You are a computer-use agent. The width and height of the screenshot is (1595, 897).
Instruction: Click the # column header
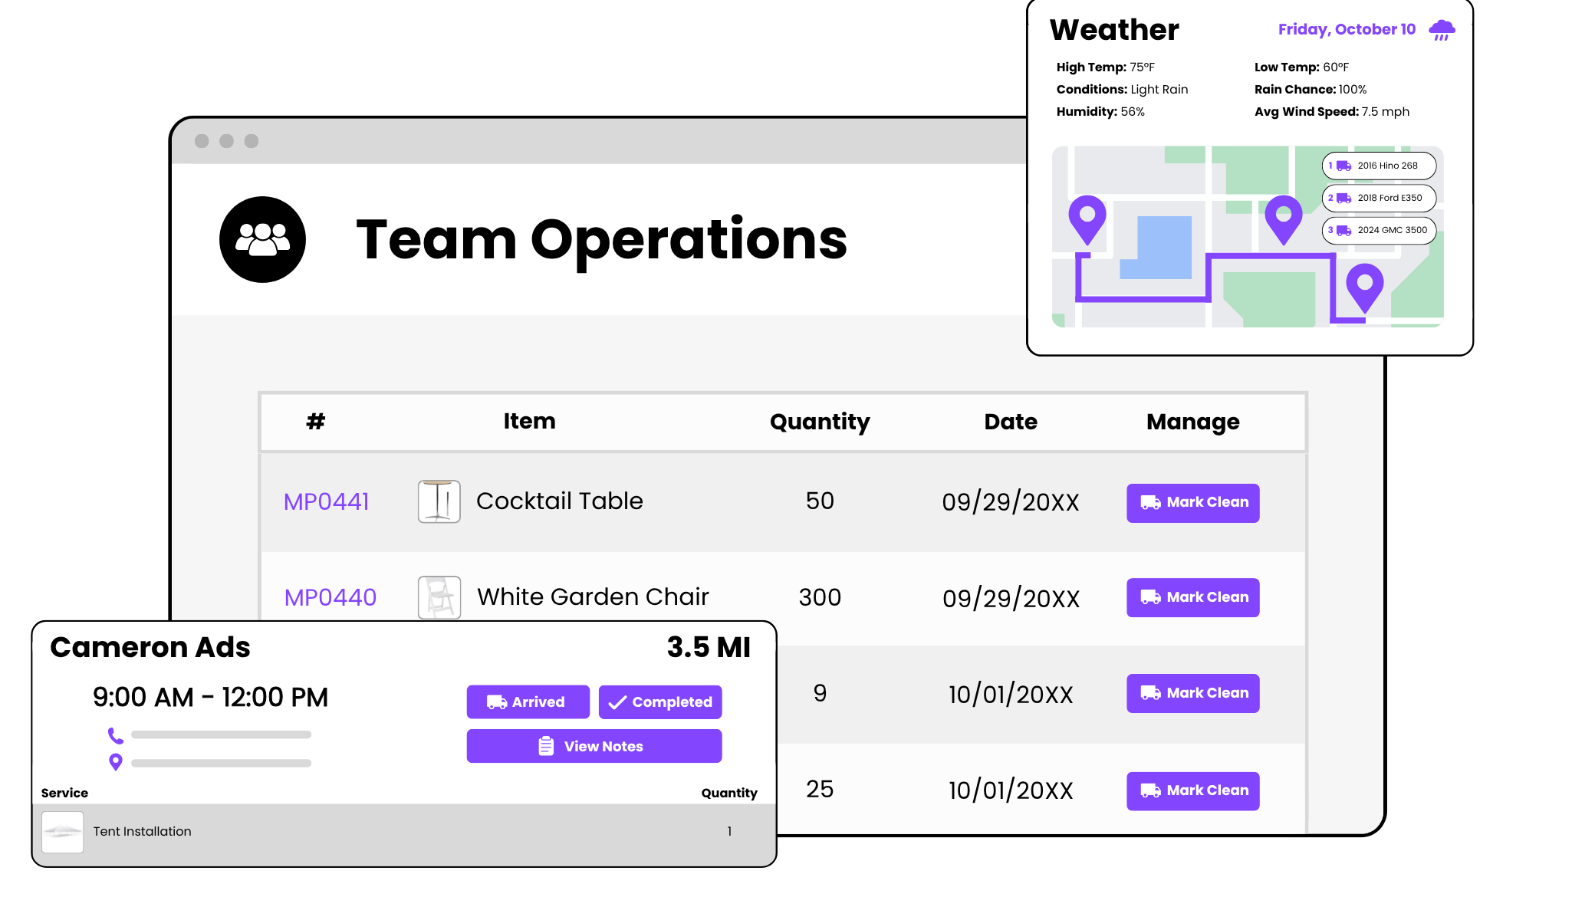click(316, 421)
